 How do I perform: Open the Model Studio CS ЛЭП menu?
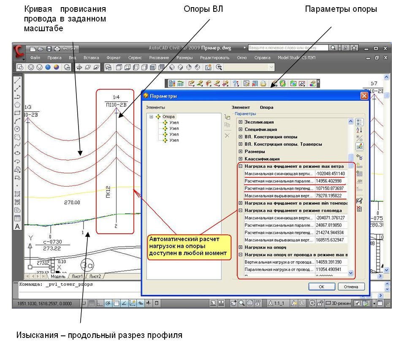click(296, 58)
